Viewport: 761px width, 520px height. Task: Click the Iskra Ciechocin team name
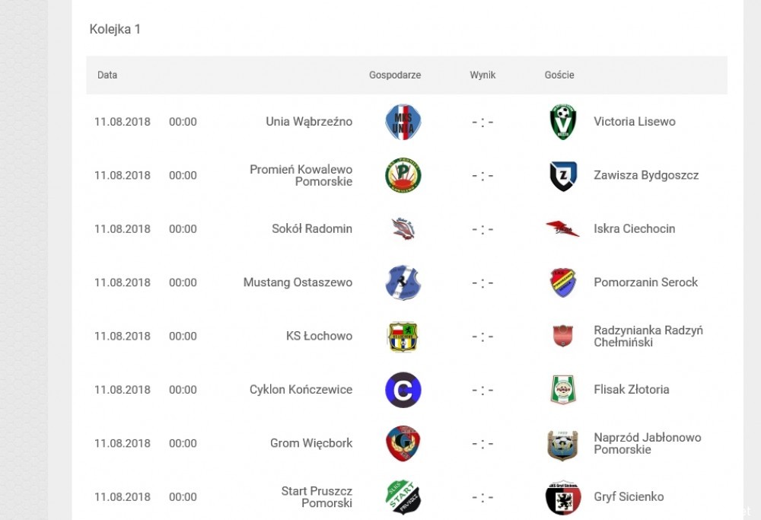(x=635, y=228)
